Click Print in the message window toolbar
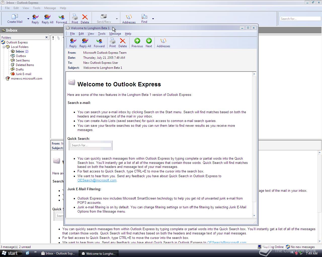 112,43
